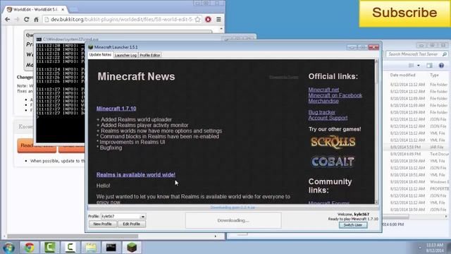This screenshot has height=254, width=451.
Task: Open the Profile Editor tab
Action: coord(149,55)
